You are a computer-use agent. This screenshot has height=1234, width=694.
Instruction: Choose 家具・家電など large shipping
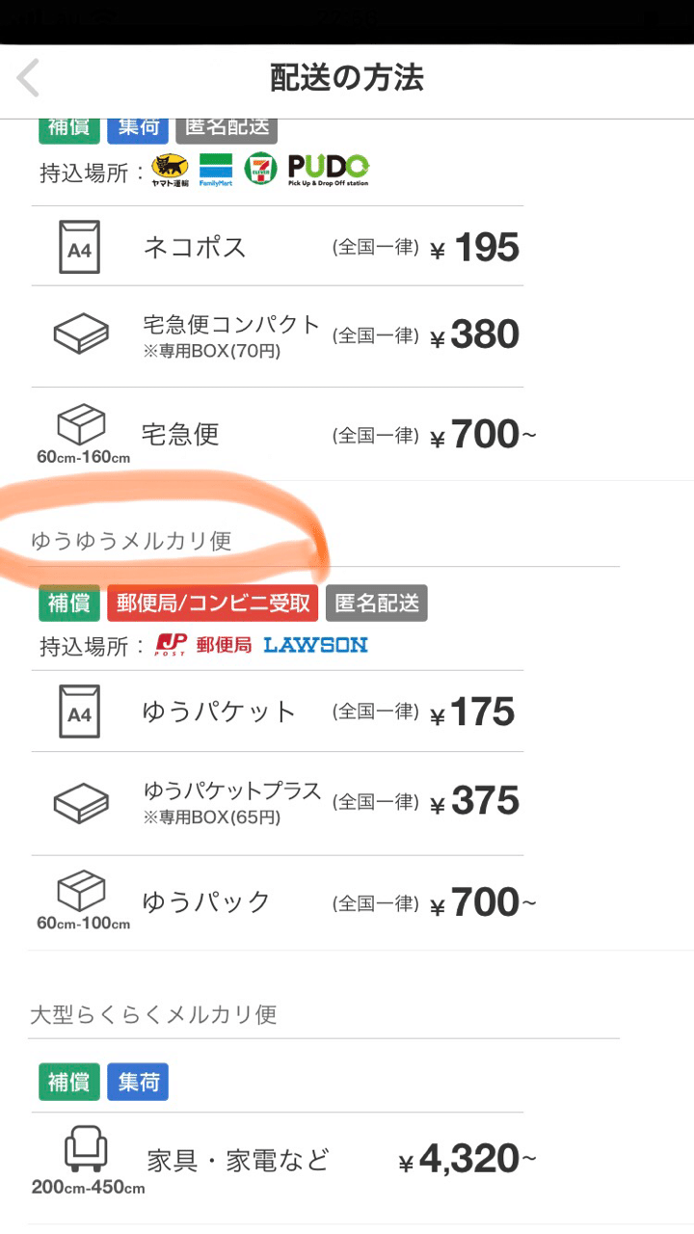pyautogui.click(x=278, y=1160)
